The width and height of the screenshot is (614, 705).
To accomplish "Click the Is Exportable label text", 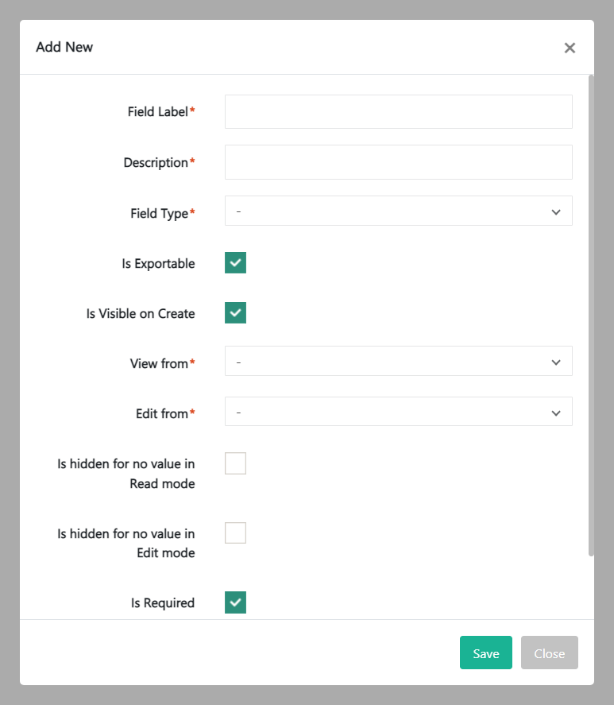I will (158, 264).
